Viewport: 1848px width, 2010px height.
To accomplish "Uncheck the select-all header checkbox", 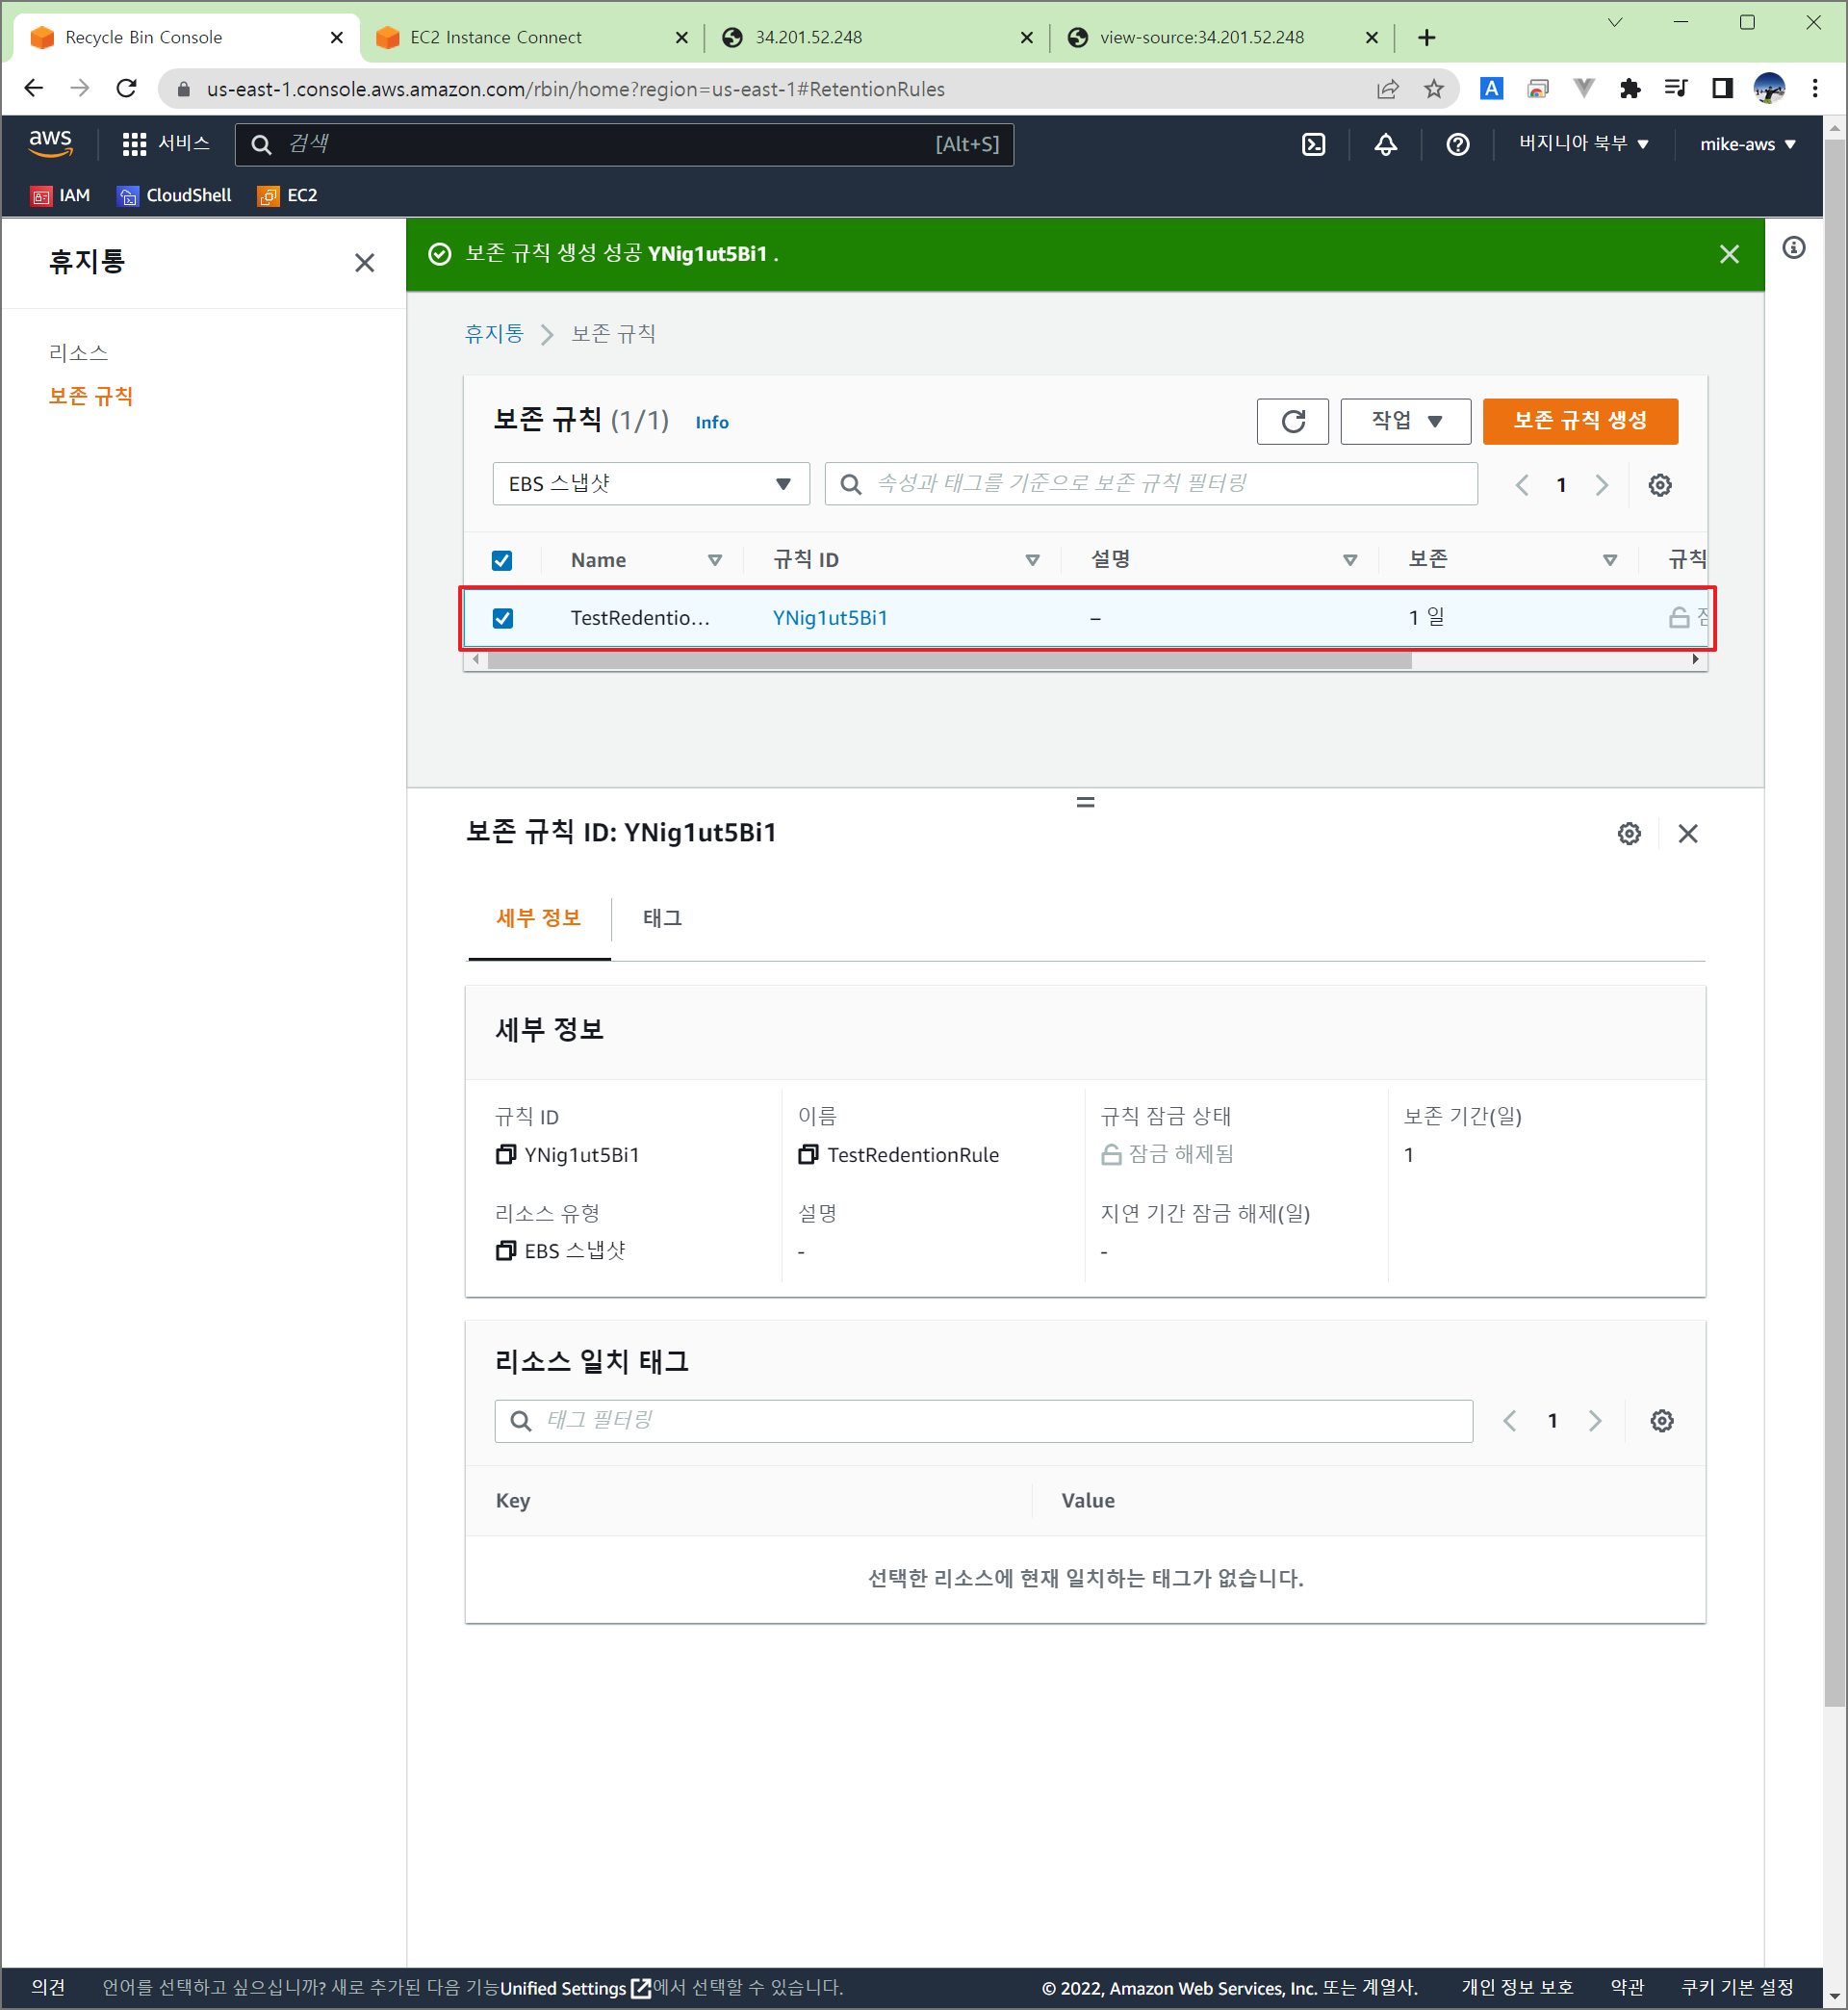I will click(502, 560).
